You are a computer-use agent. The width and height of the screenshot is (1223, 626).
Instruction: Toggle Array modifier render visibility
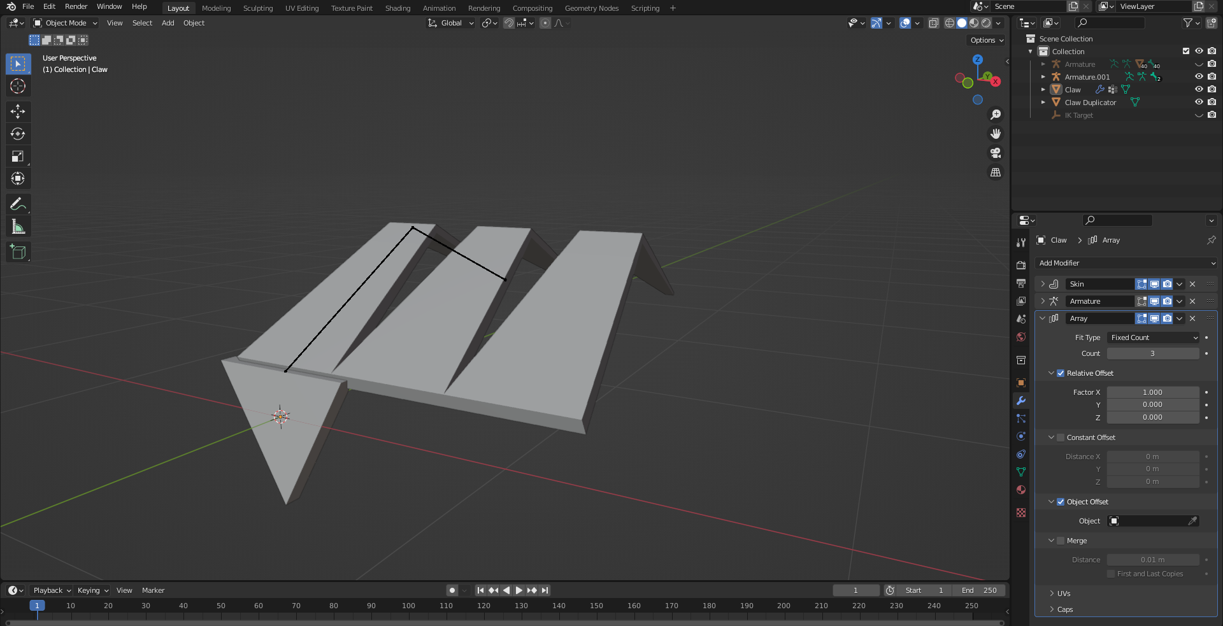[1167, 318]
